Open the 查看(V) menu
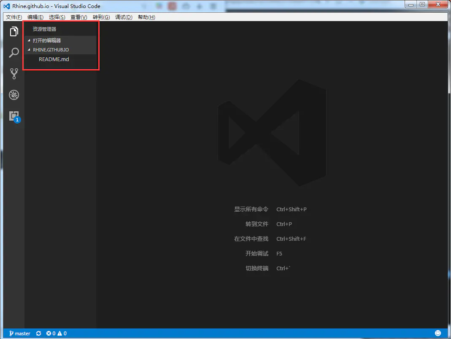451x339 pixels. 79,17
